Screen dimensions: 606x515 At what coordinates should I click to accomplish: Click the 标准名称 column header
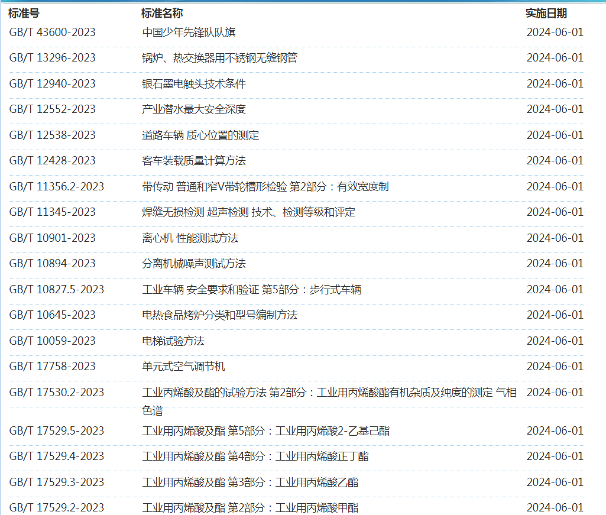162,14
